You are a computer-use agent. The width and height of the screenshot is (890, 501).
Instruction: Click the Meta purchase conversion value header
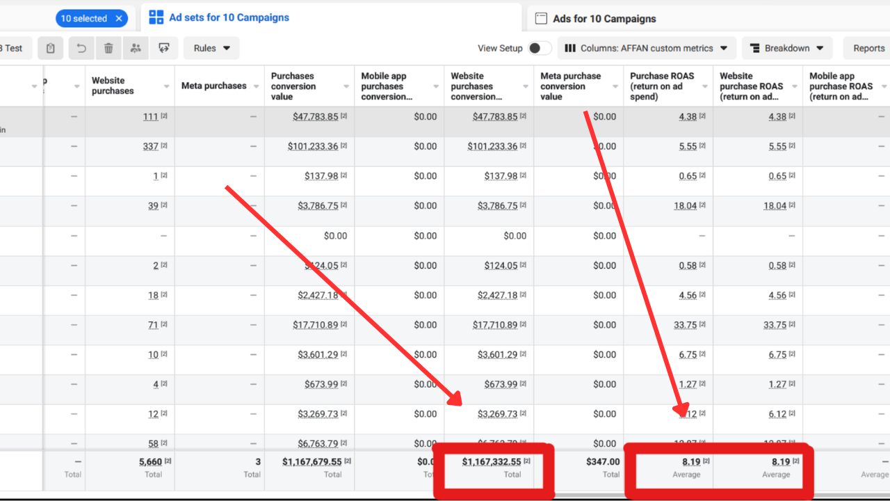(x=571, y=86)
